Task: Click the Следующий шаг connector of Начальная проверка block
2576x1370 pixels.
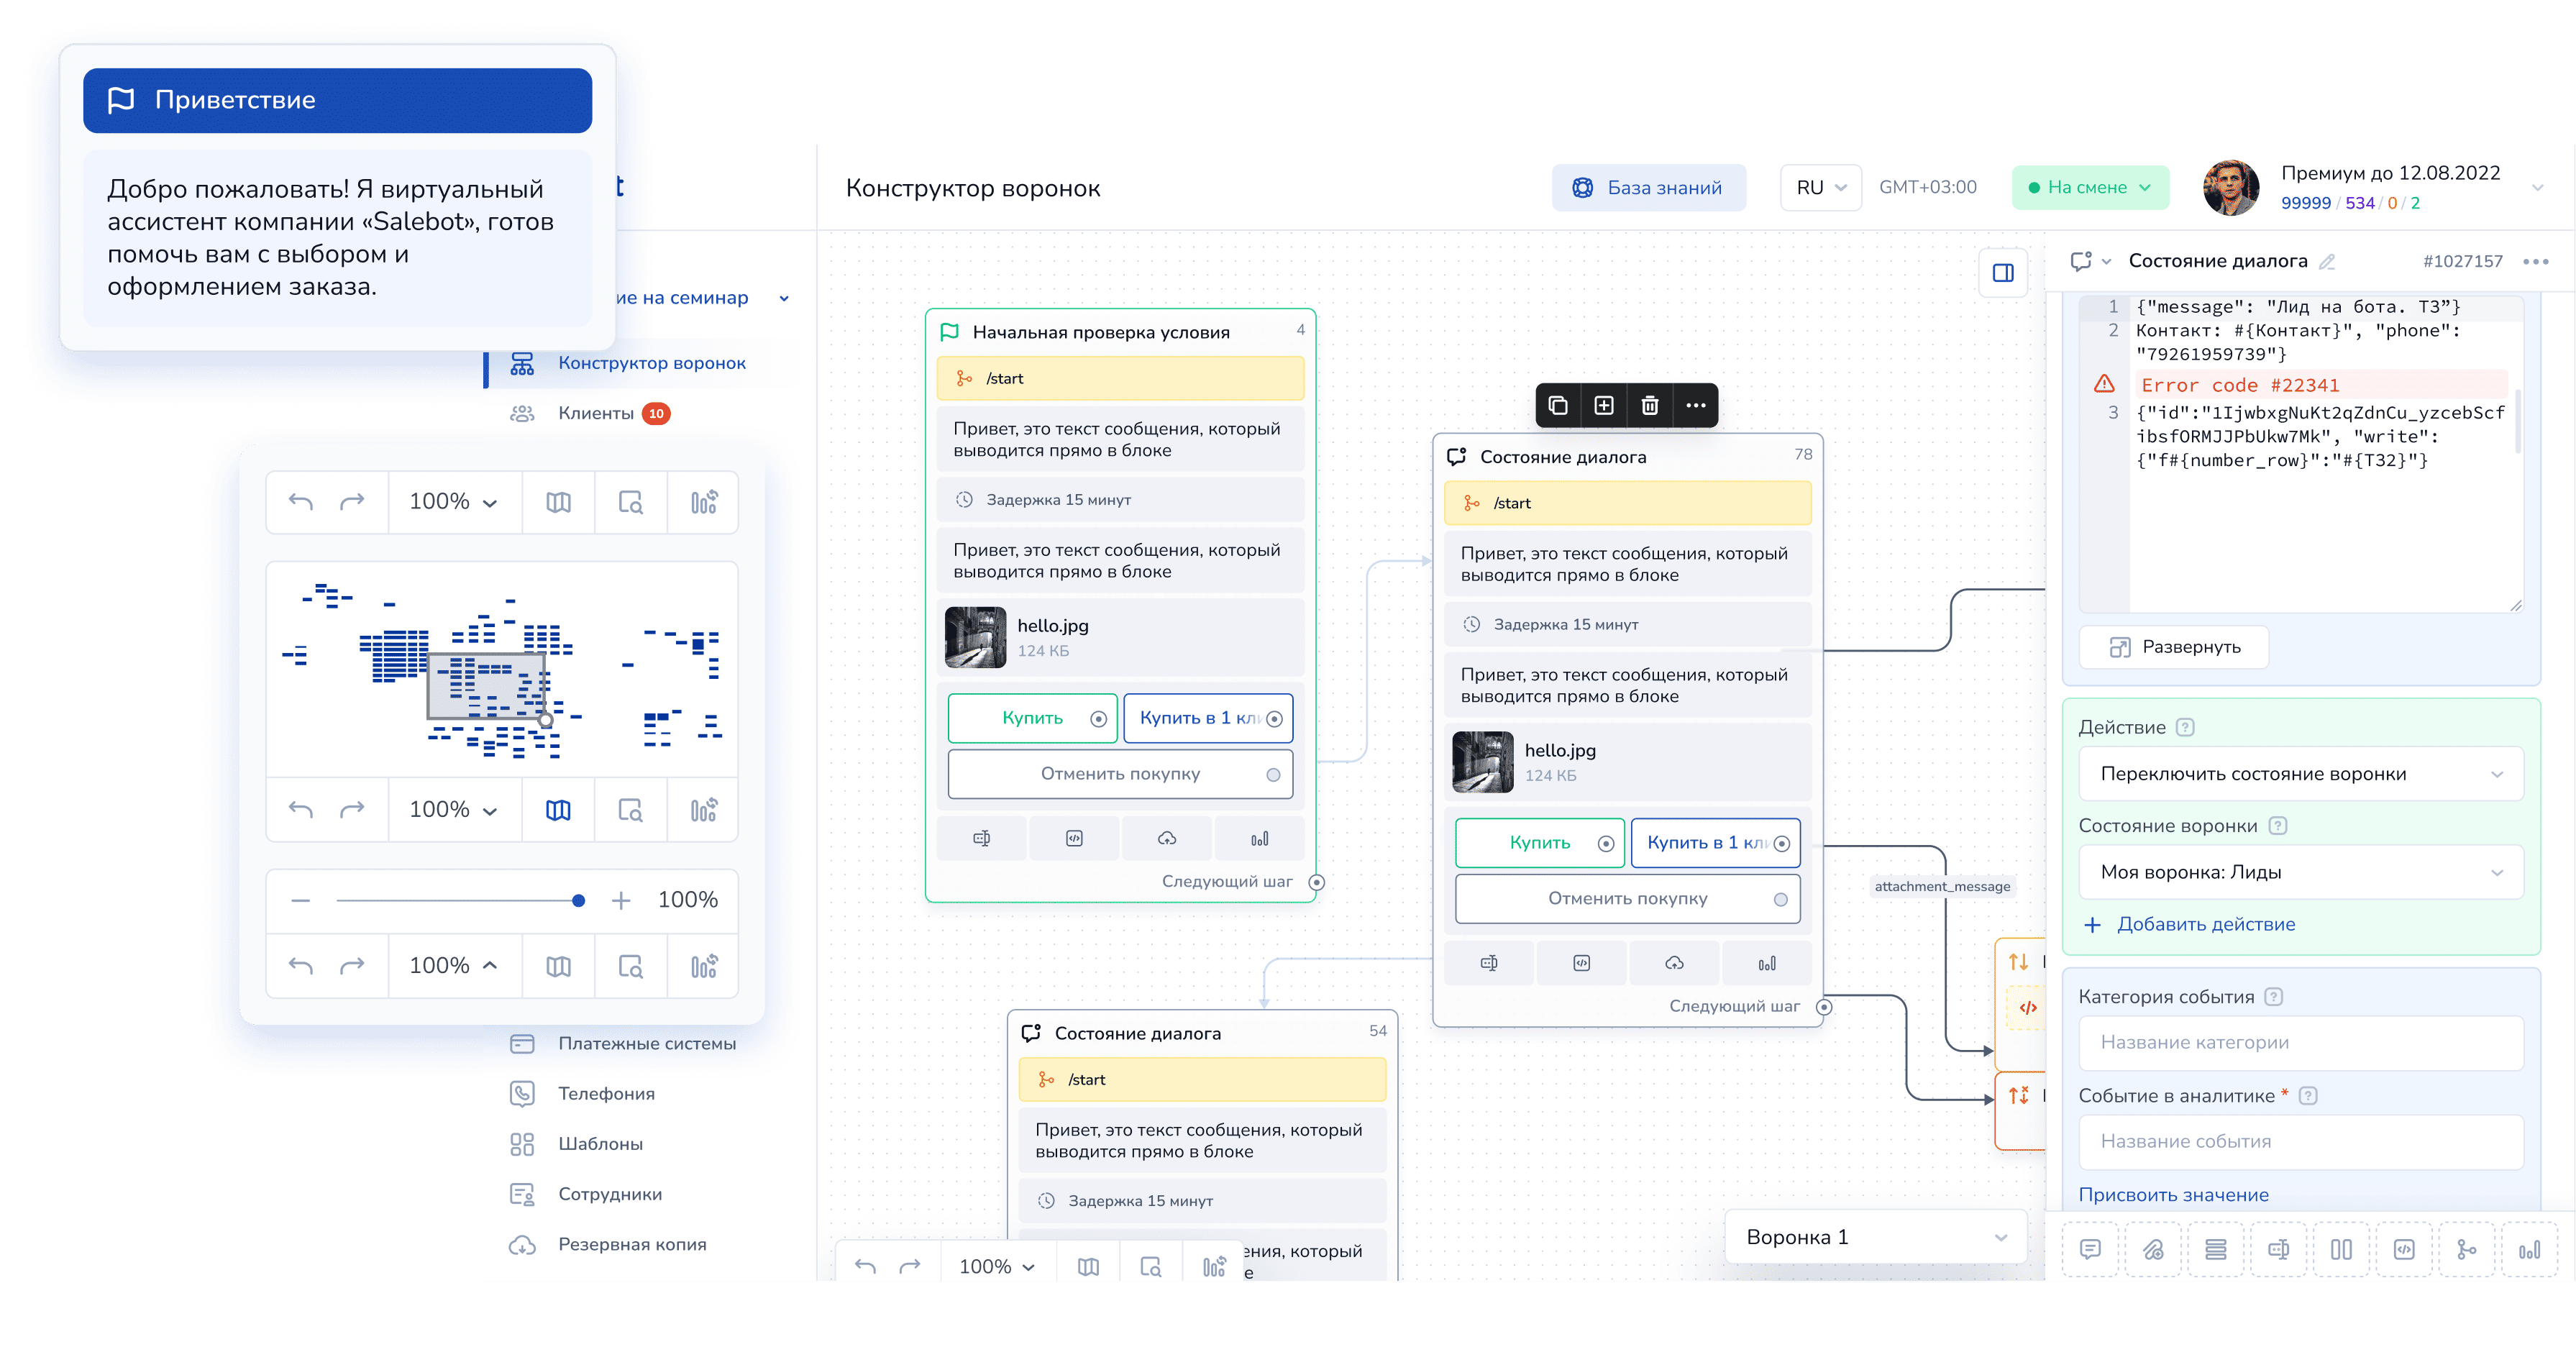Action: [x=1316, y=882]
